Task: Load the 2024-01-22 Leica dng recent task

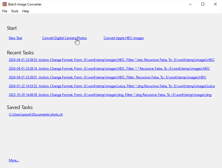Action: 112,86
